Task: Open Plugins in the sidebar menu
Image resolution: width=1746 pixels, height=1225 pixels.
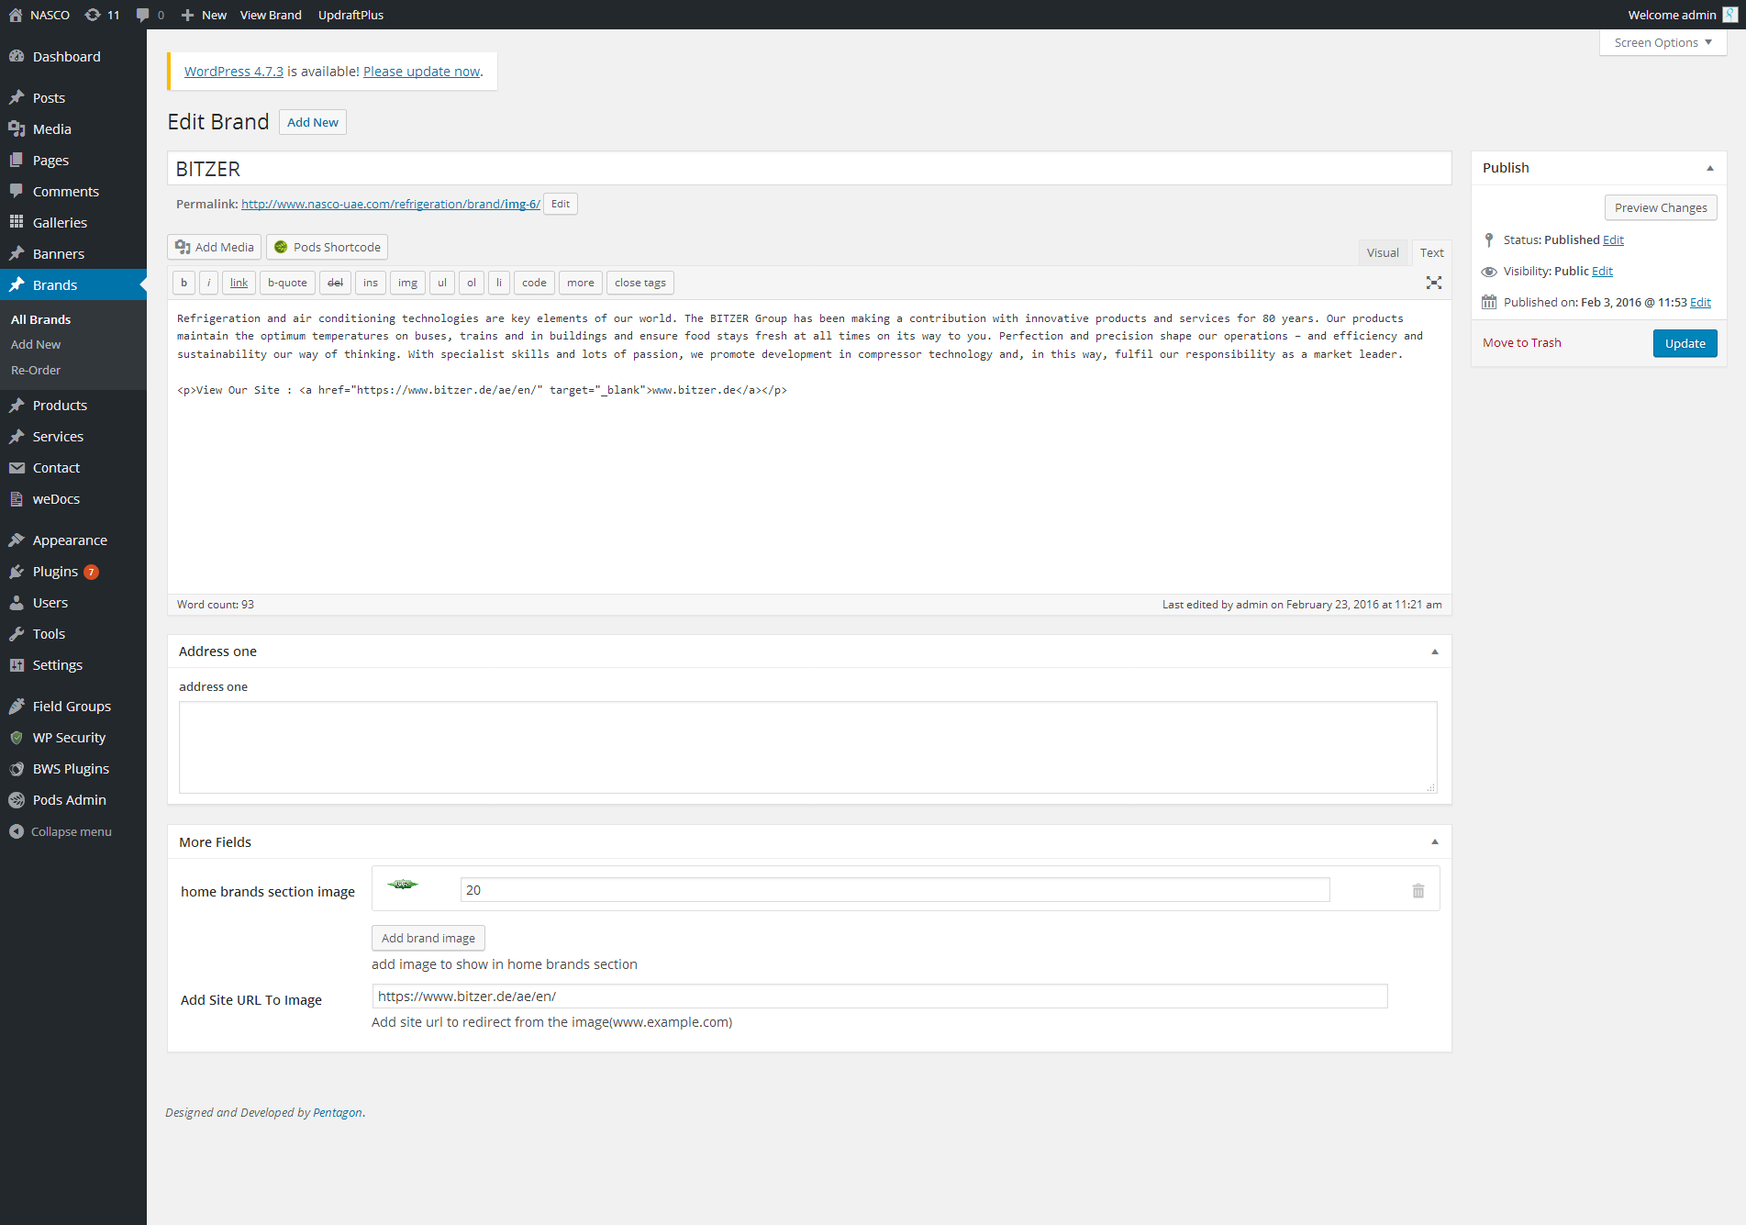Action: 55,572
